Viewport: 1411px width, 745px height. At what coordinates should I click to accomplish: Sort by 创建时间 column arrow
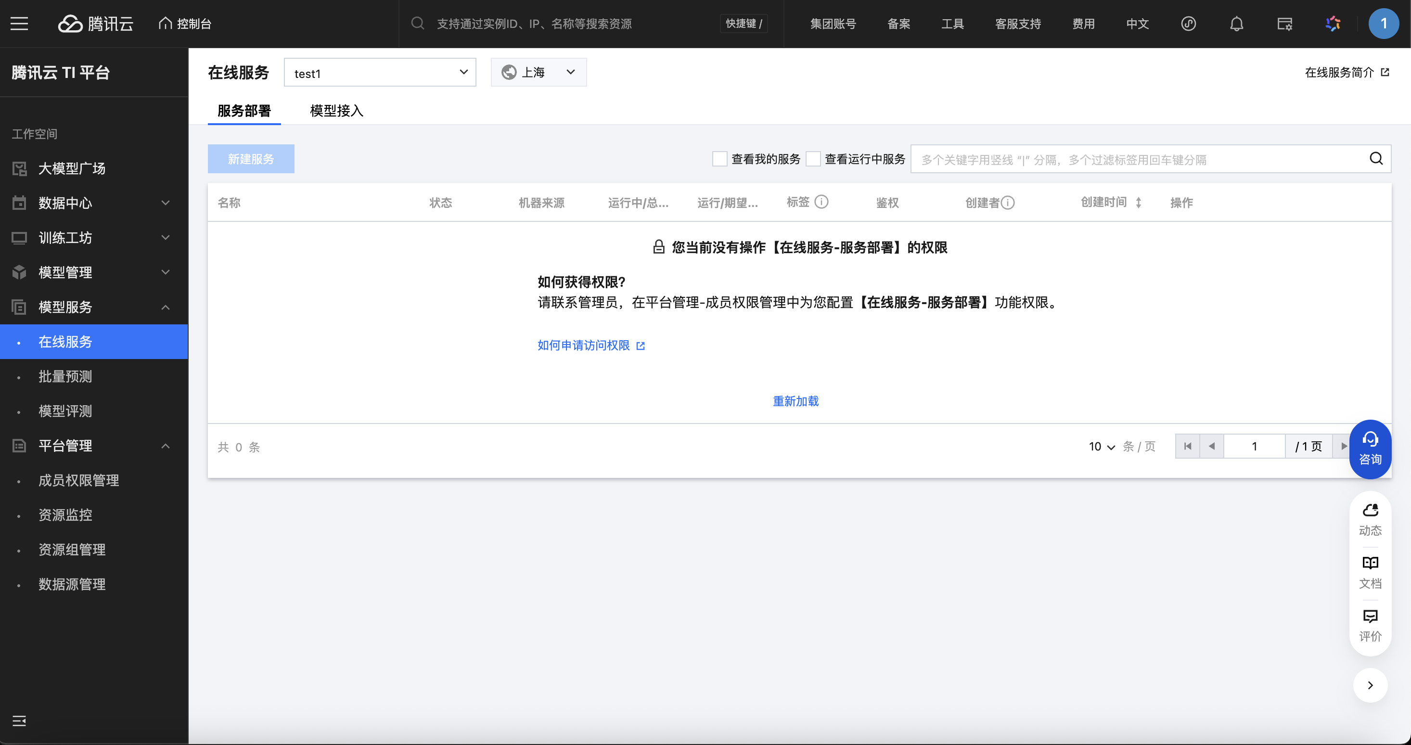pos(1138,202)
